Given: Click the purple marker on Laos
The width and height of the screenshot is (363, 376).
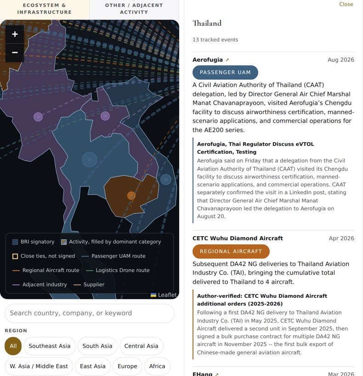Looking at the screenshot, I should (x=105, y=116).
